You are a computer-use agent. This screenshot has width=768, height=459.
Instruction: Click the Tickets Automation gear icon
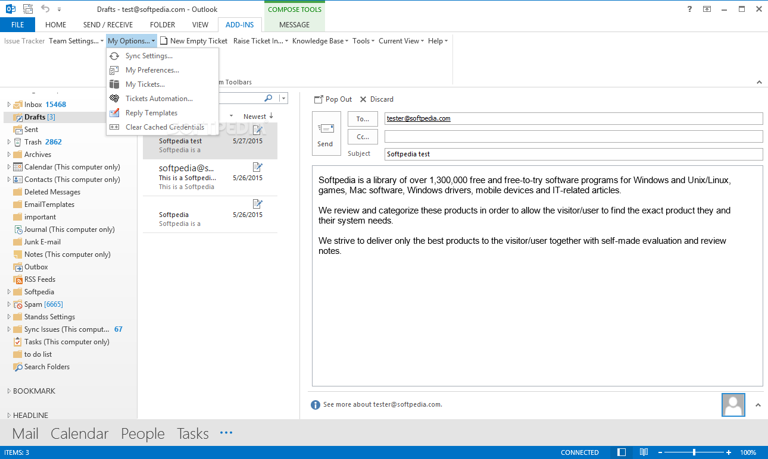[114, 99]
